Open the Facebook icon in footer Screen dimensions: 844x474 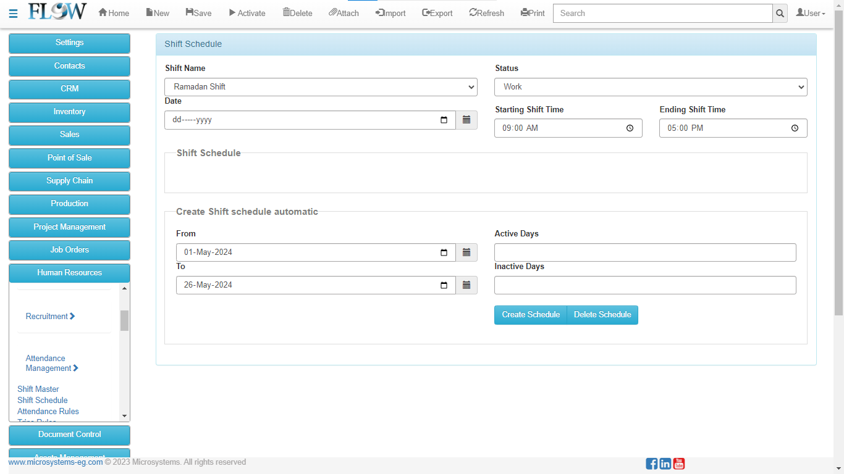(x=651, y=464)
